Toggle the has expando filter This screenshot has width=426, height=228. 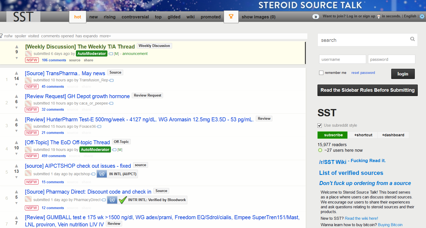87,36
